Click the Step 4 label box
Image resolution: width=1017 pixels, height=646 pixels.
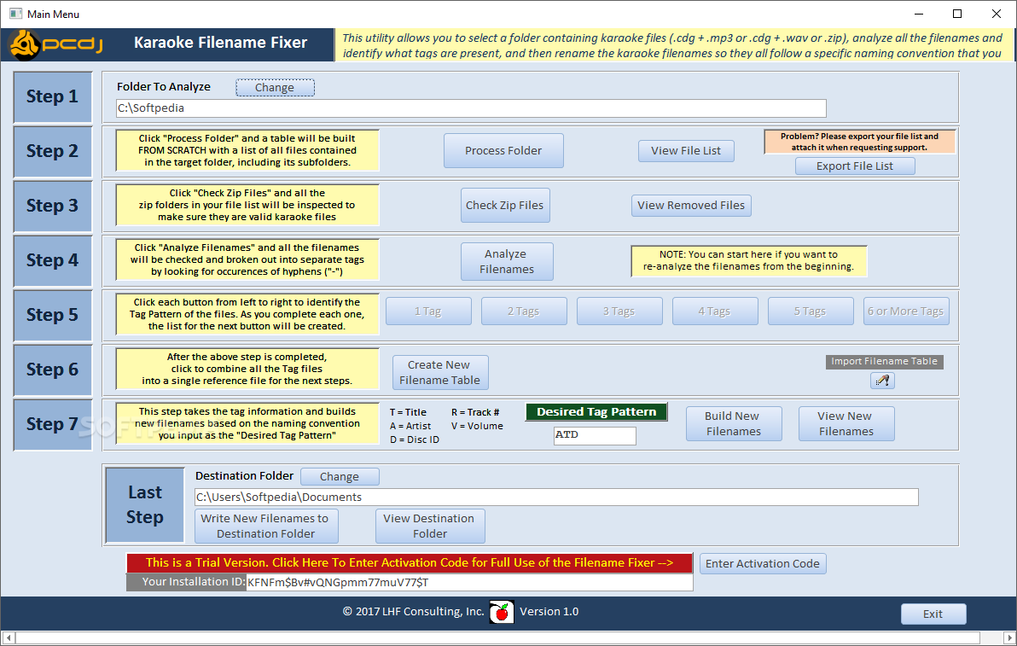(x=53, y=260)
